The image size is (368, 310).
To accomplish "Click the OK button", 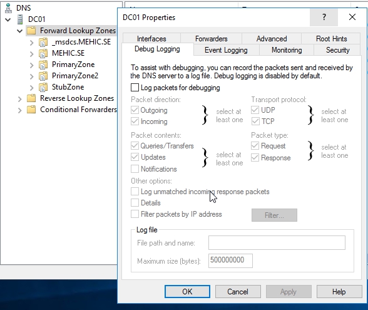I will coord(187,291).
